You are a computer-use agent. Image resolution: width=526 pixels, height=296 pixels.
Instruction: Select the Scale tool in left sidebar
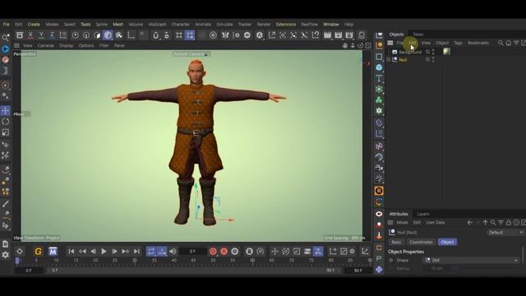pyautogui.click(x=6, y=132)
